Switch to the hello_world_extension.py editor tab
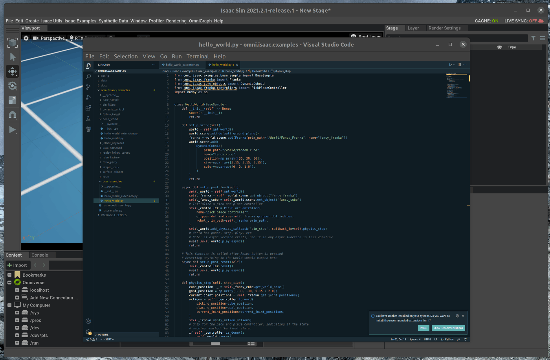 183,65
